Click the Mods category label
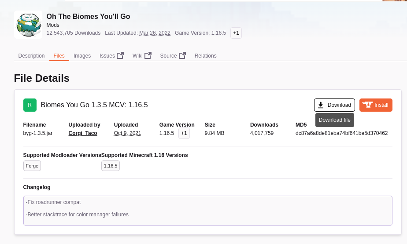 click(x=53, y=25)
